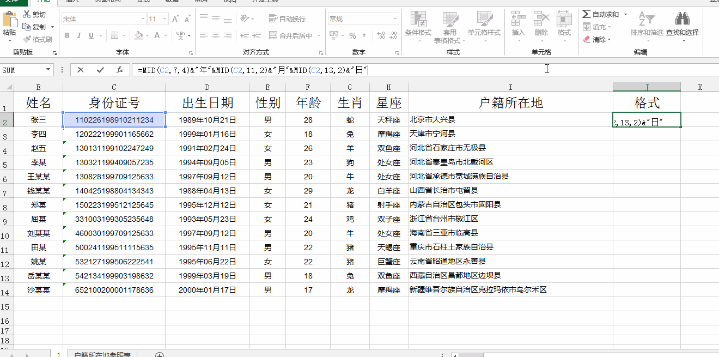Viewport: 719px width, 357px height.
Task: Increase the cell indent
Action: click(256, 35)
